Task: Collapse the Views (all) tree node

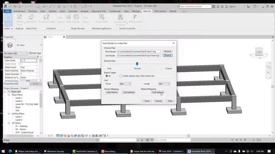Action: [5, 92]
